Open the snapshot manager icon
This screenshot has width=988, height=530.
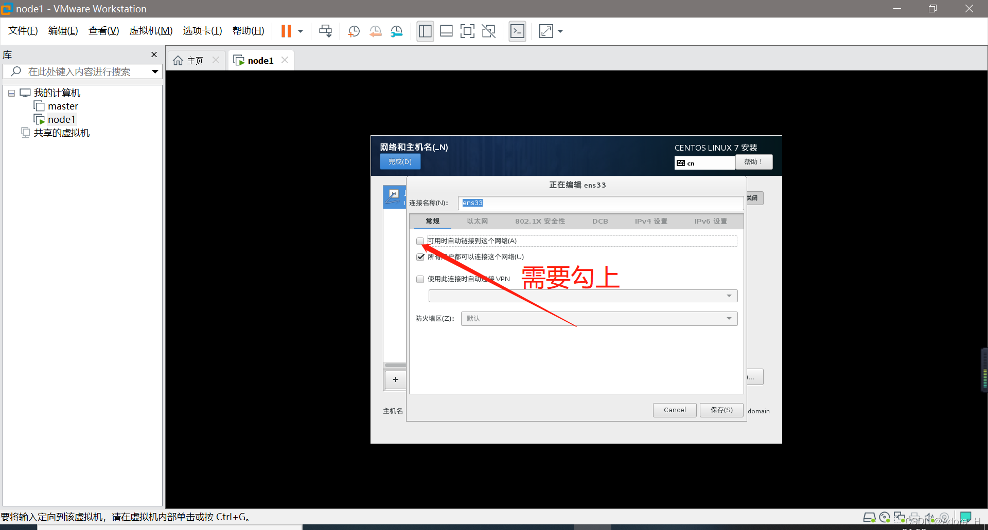pos(396,31)
